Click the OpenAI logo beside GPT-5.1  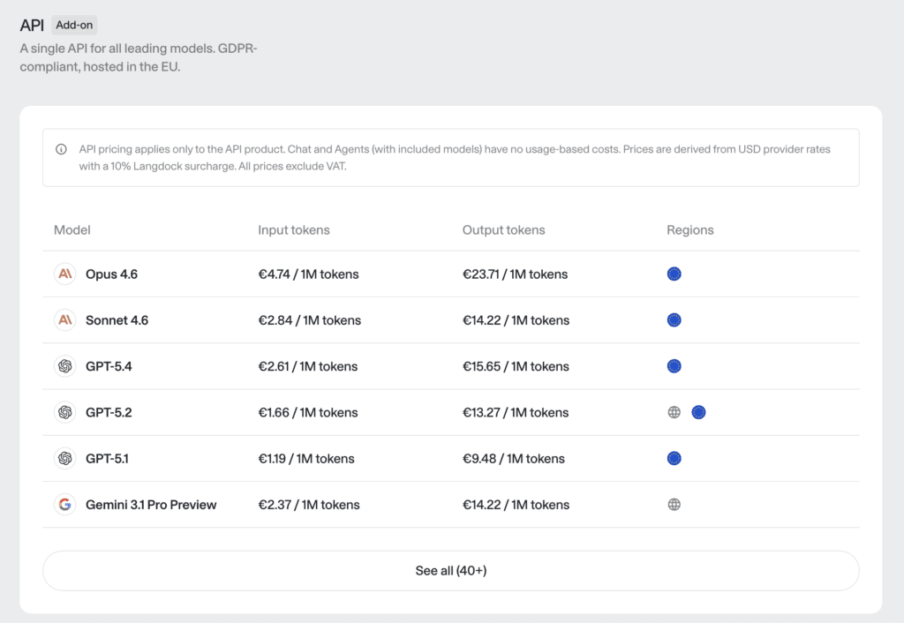pyautogui.click(x=65, y=458)
